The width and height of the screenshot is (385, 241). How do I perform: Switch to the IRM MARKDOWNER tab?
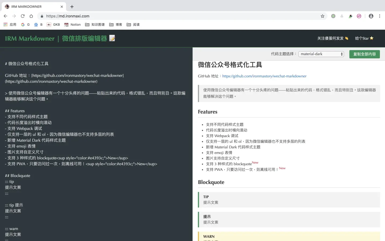pyautogui.click(x=29, y=6)
